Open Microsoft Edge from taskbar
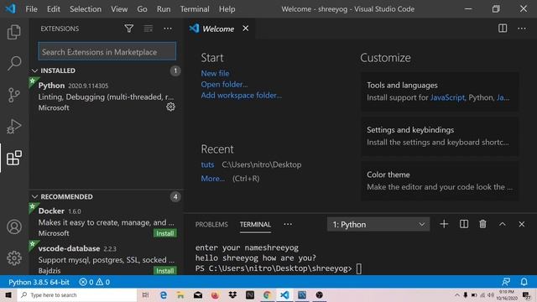This screenshot has height=302, width=537. tap(164, 294)
